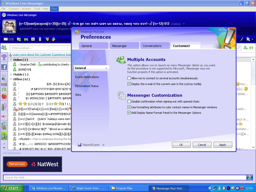Uncheck display e-mail in systray tooltip
Image resolution: width=256 pixels, height=192 pixels.
click(129, 84)
